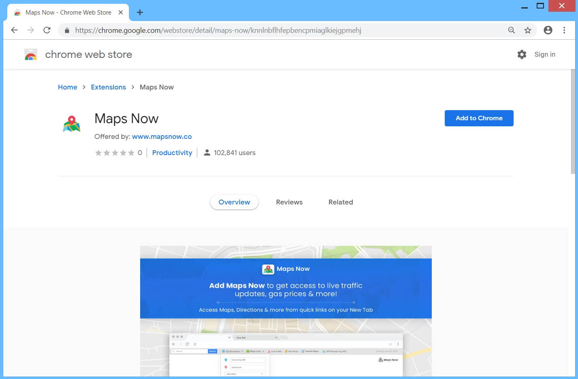Click the lock icon in address bar
The height and width of the screenshot is (379, 578).
tap(67, 30)
